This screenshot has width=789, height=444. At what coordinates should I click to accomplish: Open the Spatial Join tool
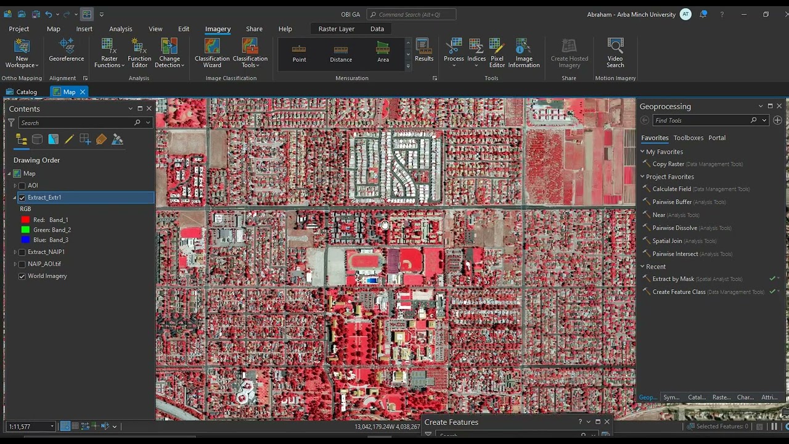tap(667, 241)
